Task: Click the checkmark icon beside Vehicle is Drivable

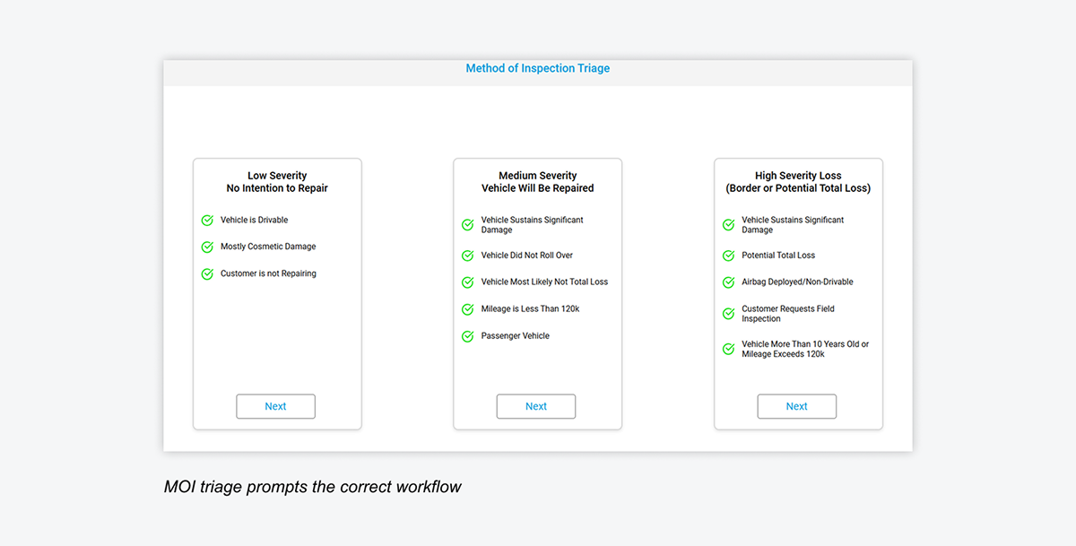Action: click(x=207, y=221)
